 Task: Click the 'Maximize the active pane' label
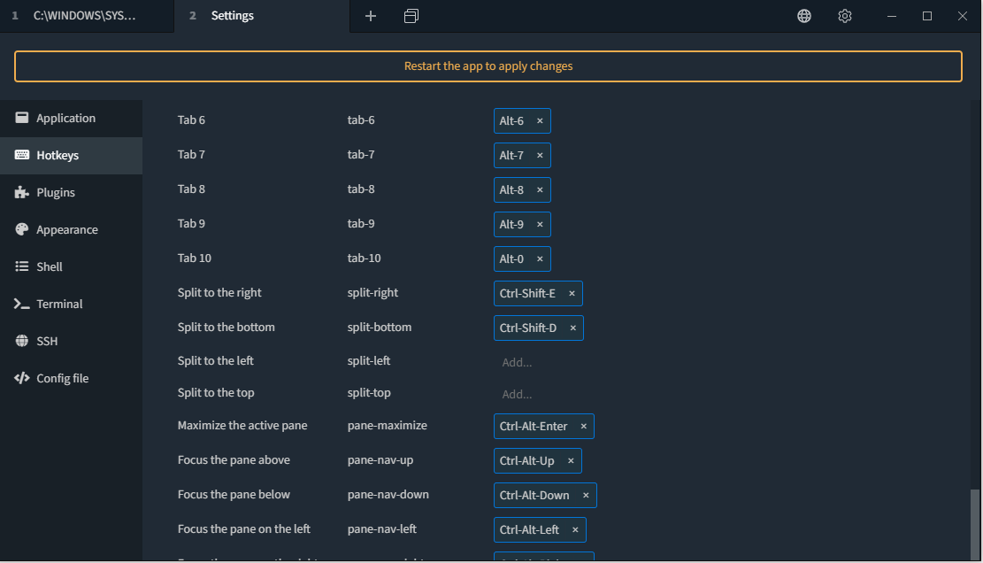click(242, 426)
